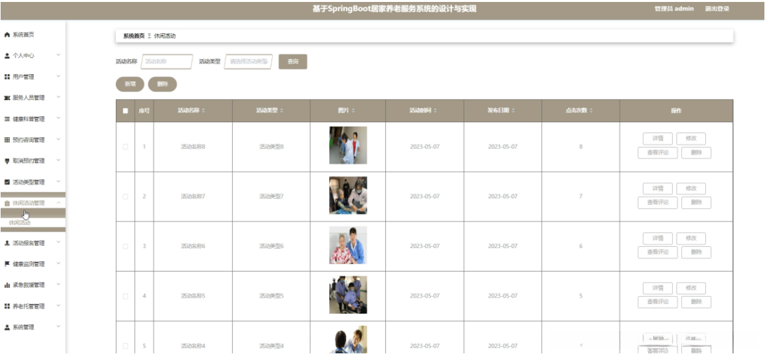Click 查看评论 for row 活动名称8
Viewport: 767px width, 354px height.
pyautogui.click(x=658, y=153)
